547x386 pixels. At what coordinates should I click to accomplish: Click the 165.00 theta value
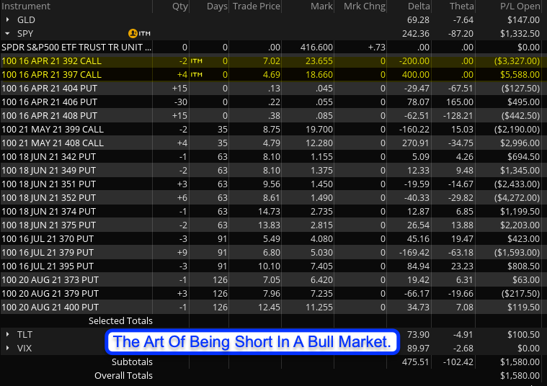tap(460, 102)
